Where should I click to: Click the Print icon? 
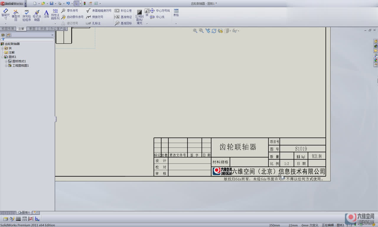coord(60,3)
